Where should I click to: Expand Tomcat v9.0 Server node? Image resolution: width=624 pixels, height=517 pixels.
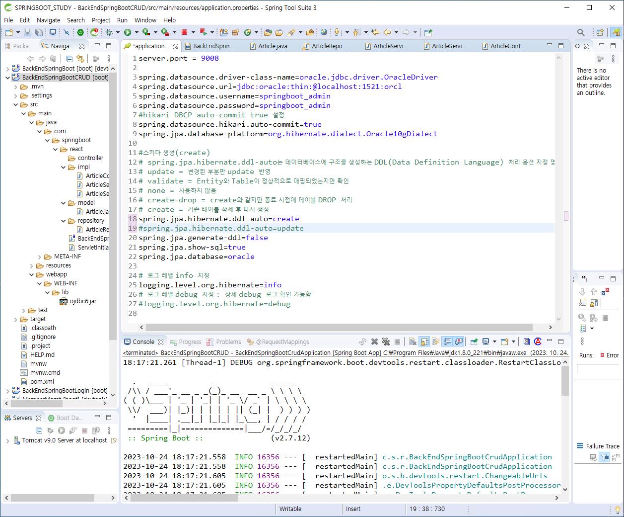[x=7, y=440]
